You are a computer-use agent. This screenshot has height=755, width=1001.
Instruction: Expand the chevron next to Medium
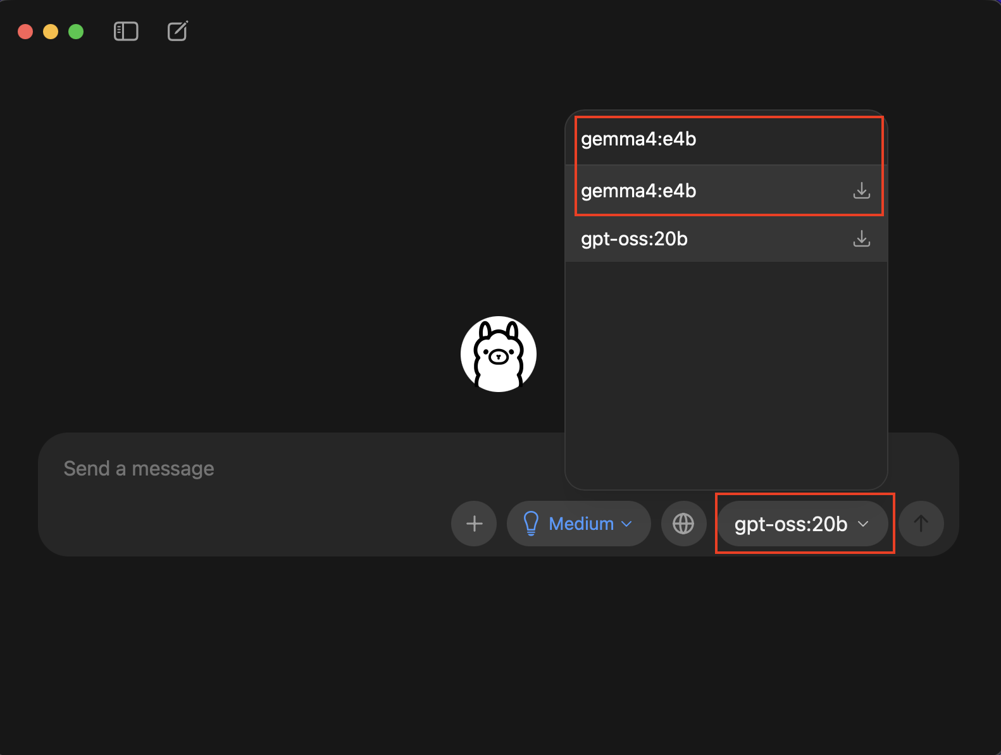[x=627, y=524]
